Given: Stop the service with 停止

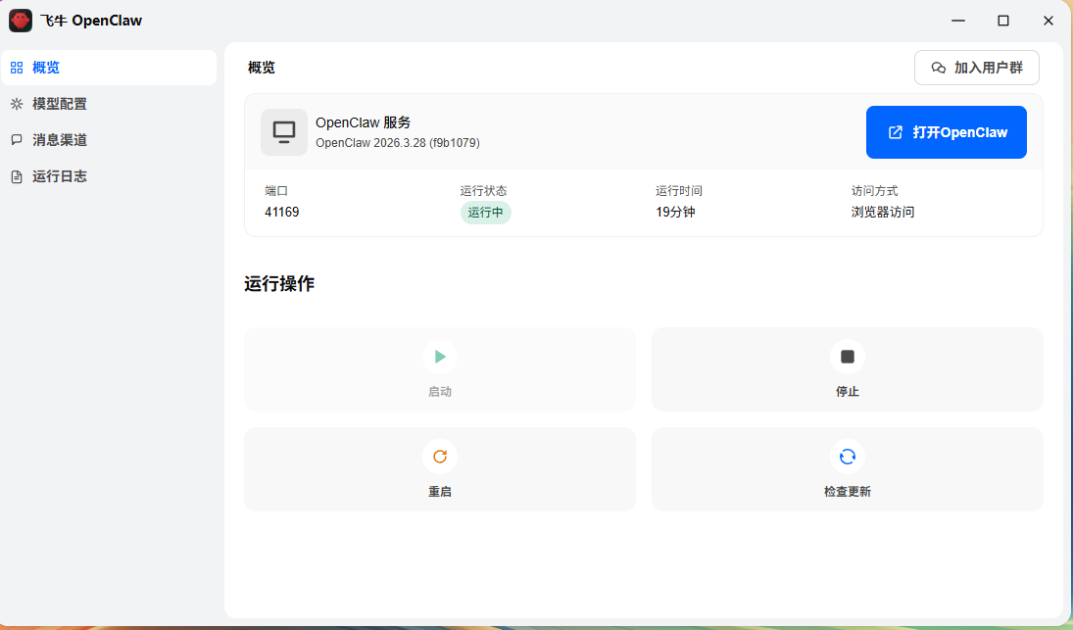Looking at the screenshot, I should (x=848, y=369).
